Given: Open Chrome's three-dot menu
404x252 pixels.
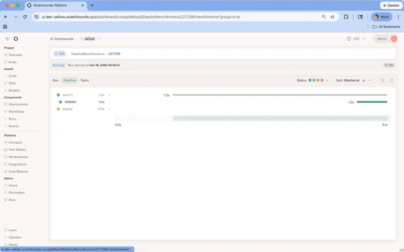Looking at the screenshot, I should pyautogui.click(x=398, y=17).
